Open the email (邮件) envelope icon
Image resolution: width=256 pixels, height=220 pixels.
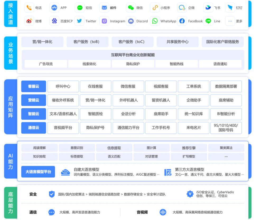pyautogui.click(x=104, y=8)
